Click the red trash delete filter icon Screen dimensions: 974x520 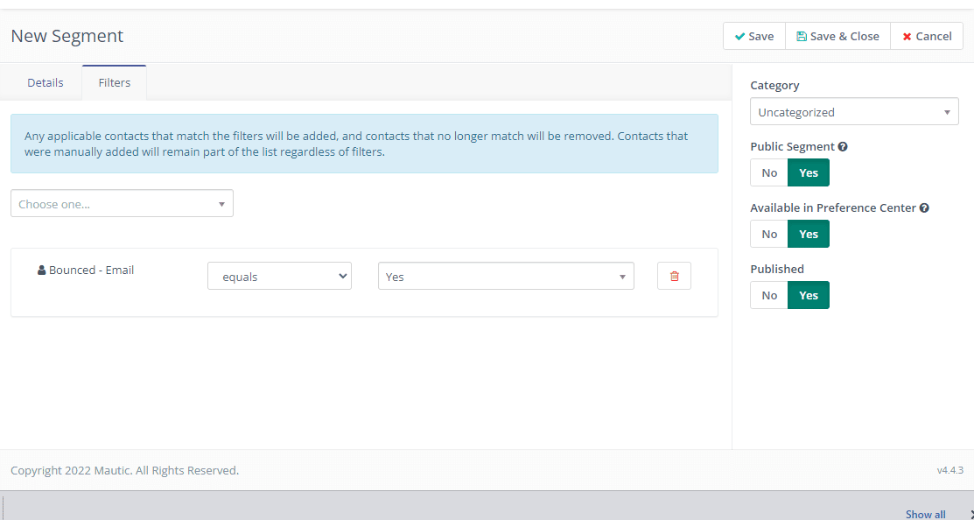pos(674,276)
